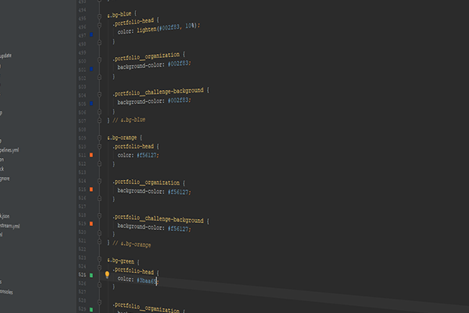Open orange color swatch on line 515

tap(91, 189)
